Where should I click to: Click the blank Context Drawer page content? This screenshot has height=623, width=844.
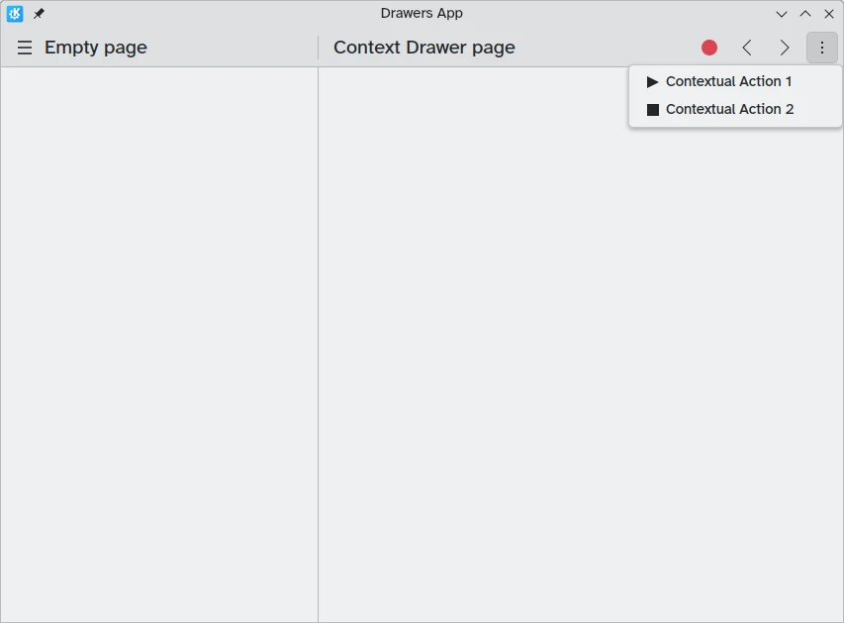(580, 371)
